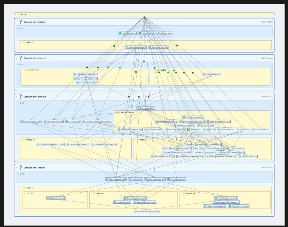Select the EdgeKind node

(135, 179)
